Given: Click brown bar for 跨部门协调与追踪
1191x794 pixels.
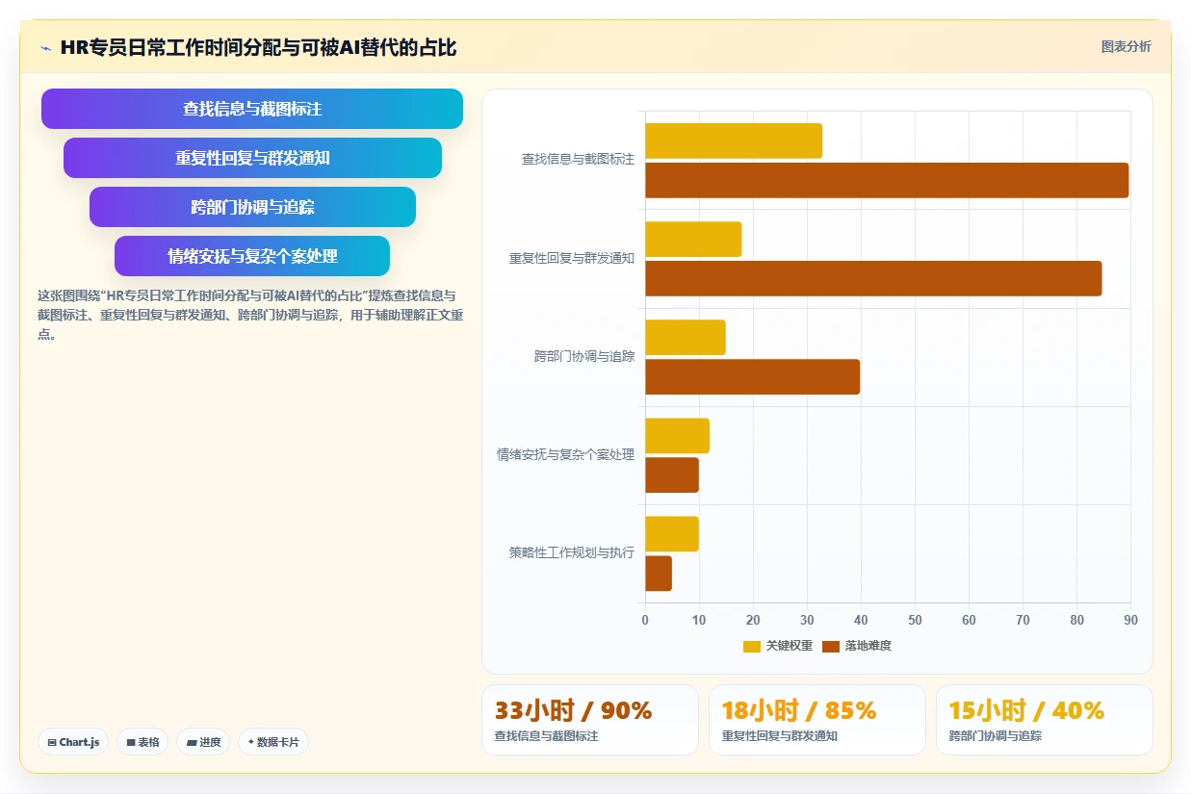Looking at the screenshot, I should pos(752,376).
